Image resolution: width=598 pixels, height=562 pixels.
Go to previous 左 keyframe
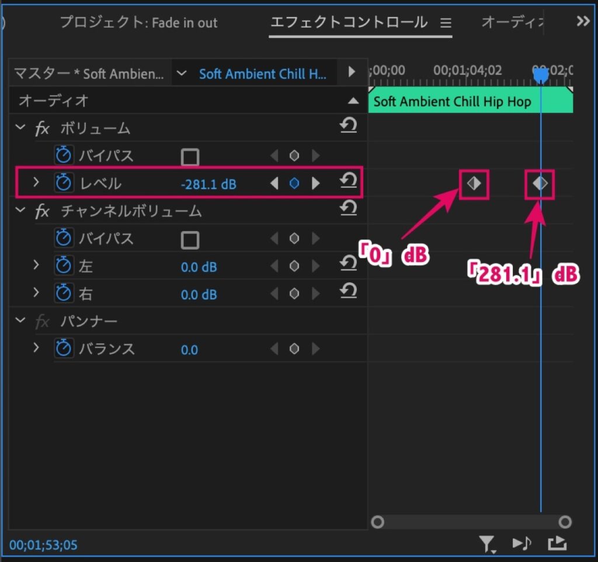[x=274, y=266]
